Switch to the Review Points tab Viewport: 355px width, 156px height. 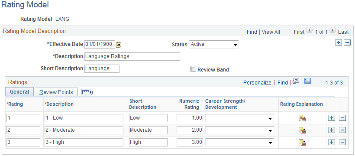pyautogui.click(x=56, y=92)
